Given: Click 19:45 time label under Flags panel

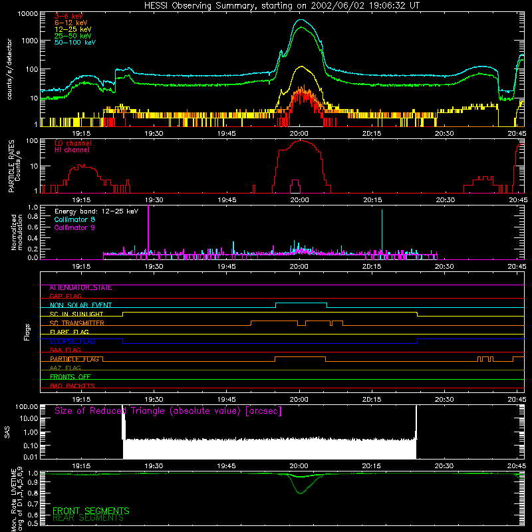Looking at the screenshot, I should (x=227, y=400).
